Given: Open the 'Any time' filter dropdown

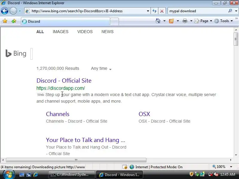Looking at the screenshot, I should click(101, 69).
